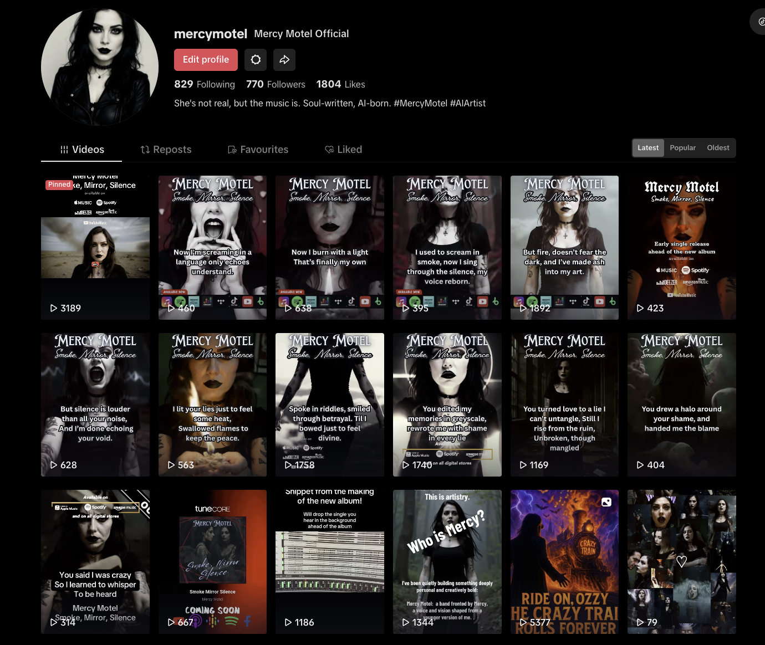Open the 829 Following list
765x645 pixels.
tap(204, 84)
